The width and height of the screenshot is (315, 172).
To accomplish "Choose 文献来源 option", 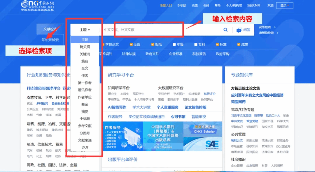I will point(85,140).
